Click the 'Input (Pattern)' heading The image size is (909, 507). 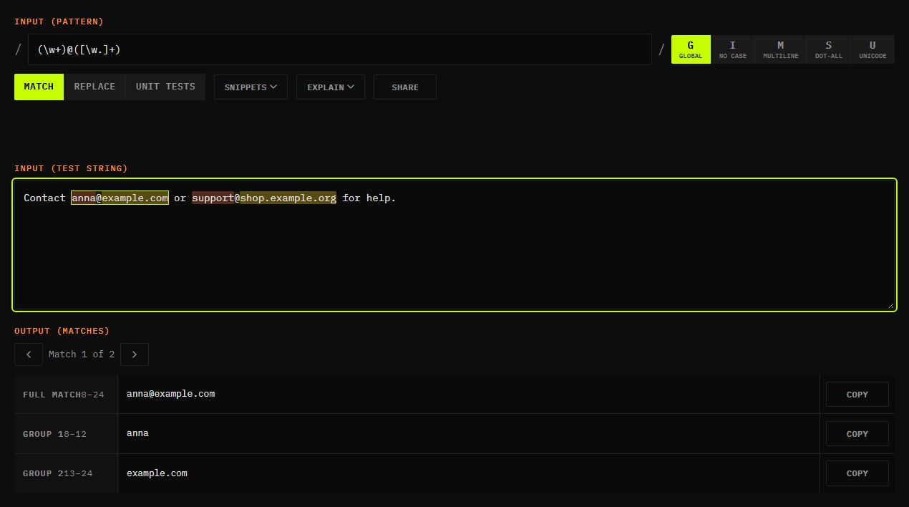(x=59, y=21)
